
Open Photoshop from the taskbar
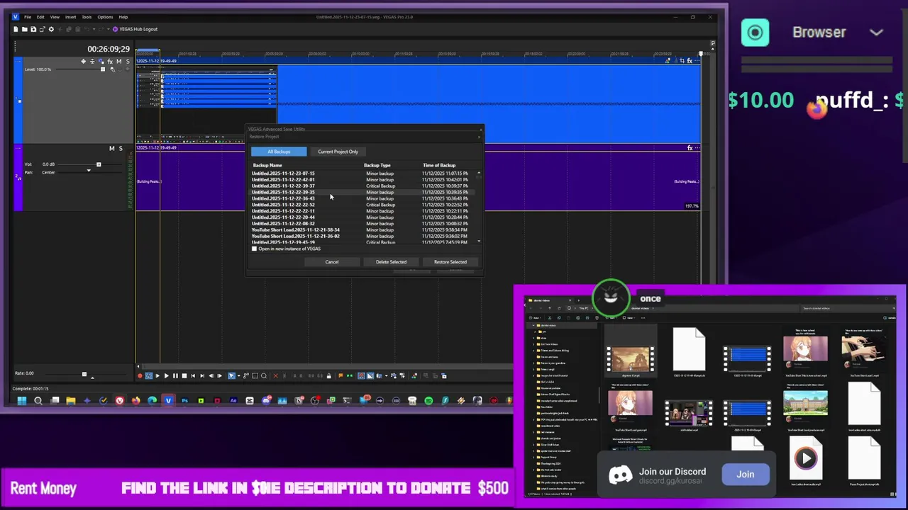click(184, 400)
